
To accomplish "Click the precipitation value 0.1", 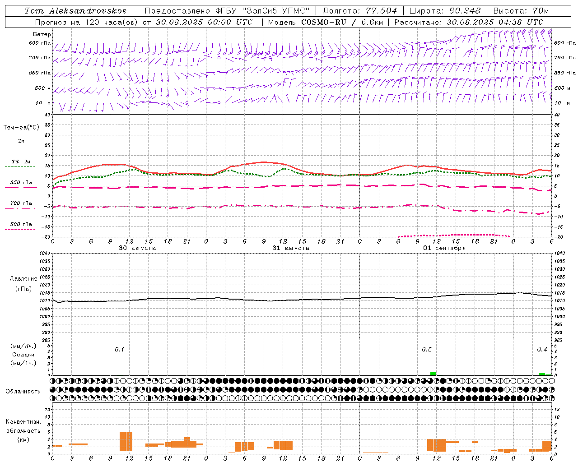I will (119, 349).
